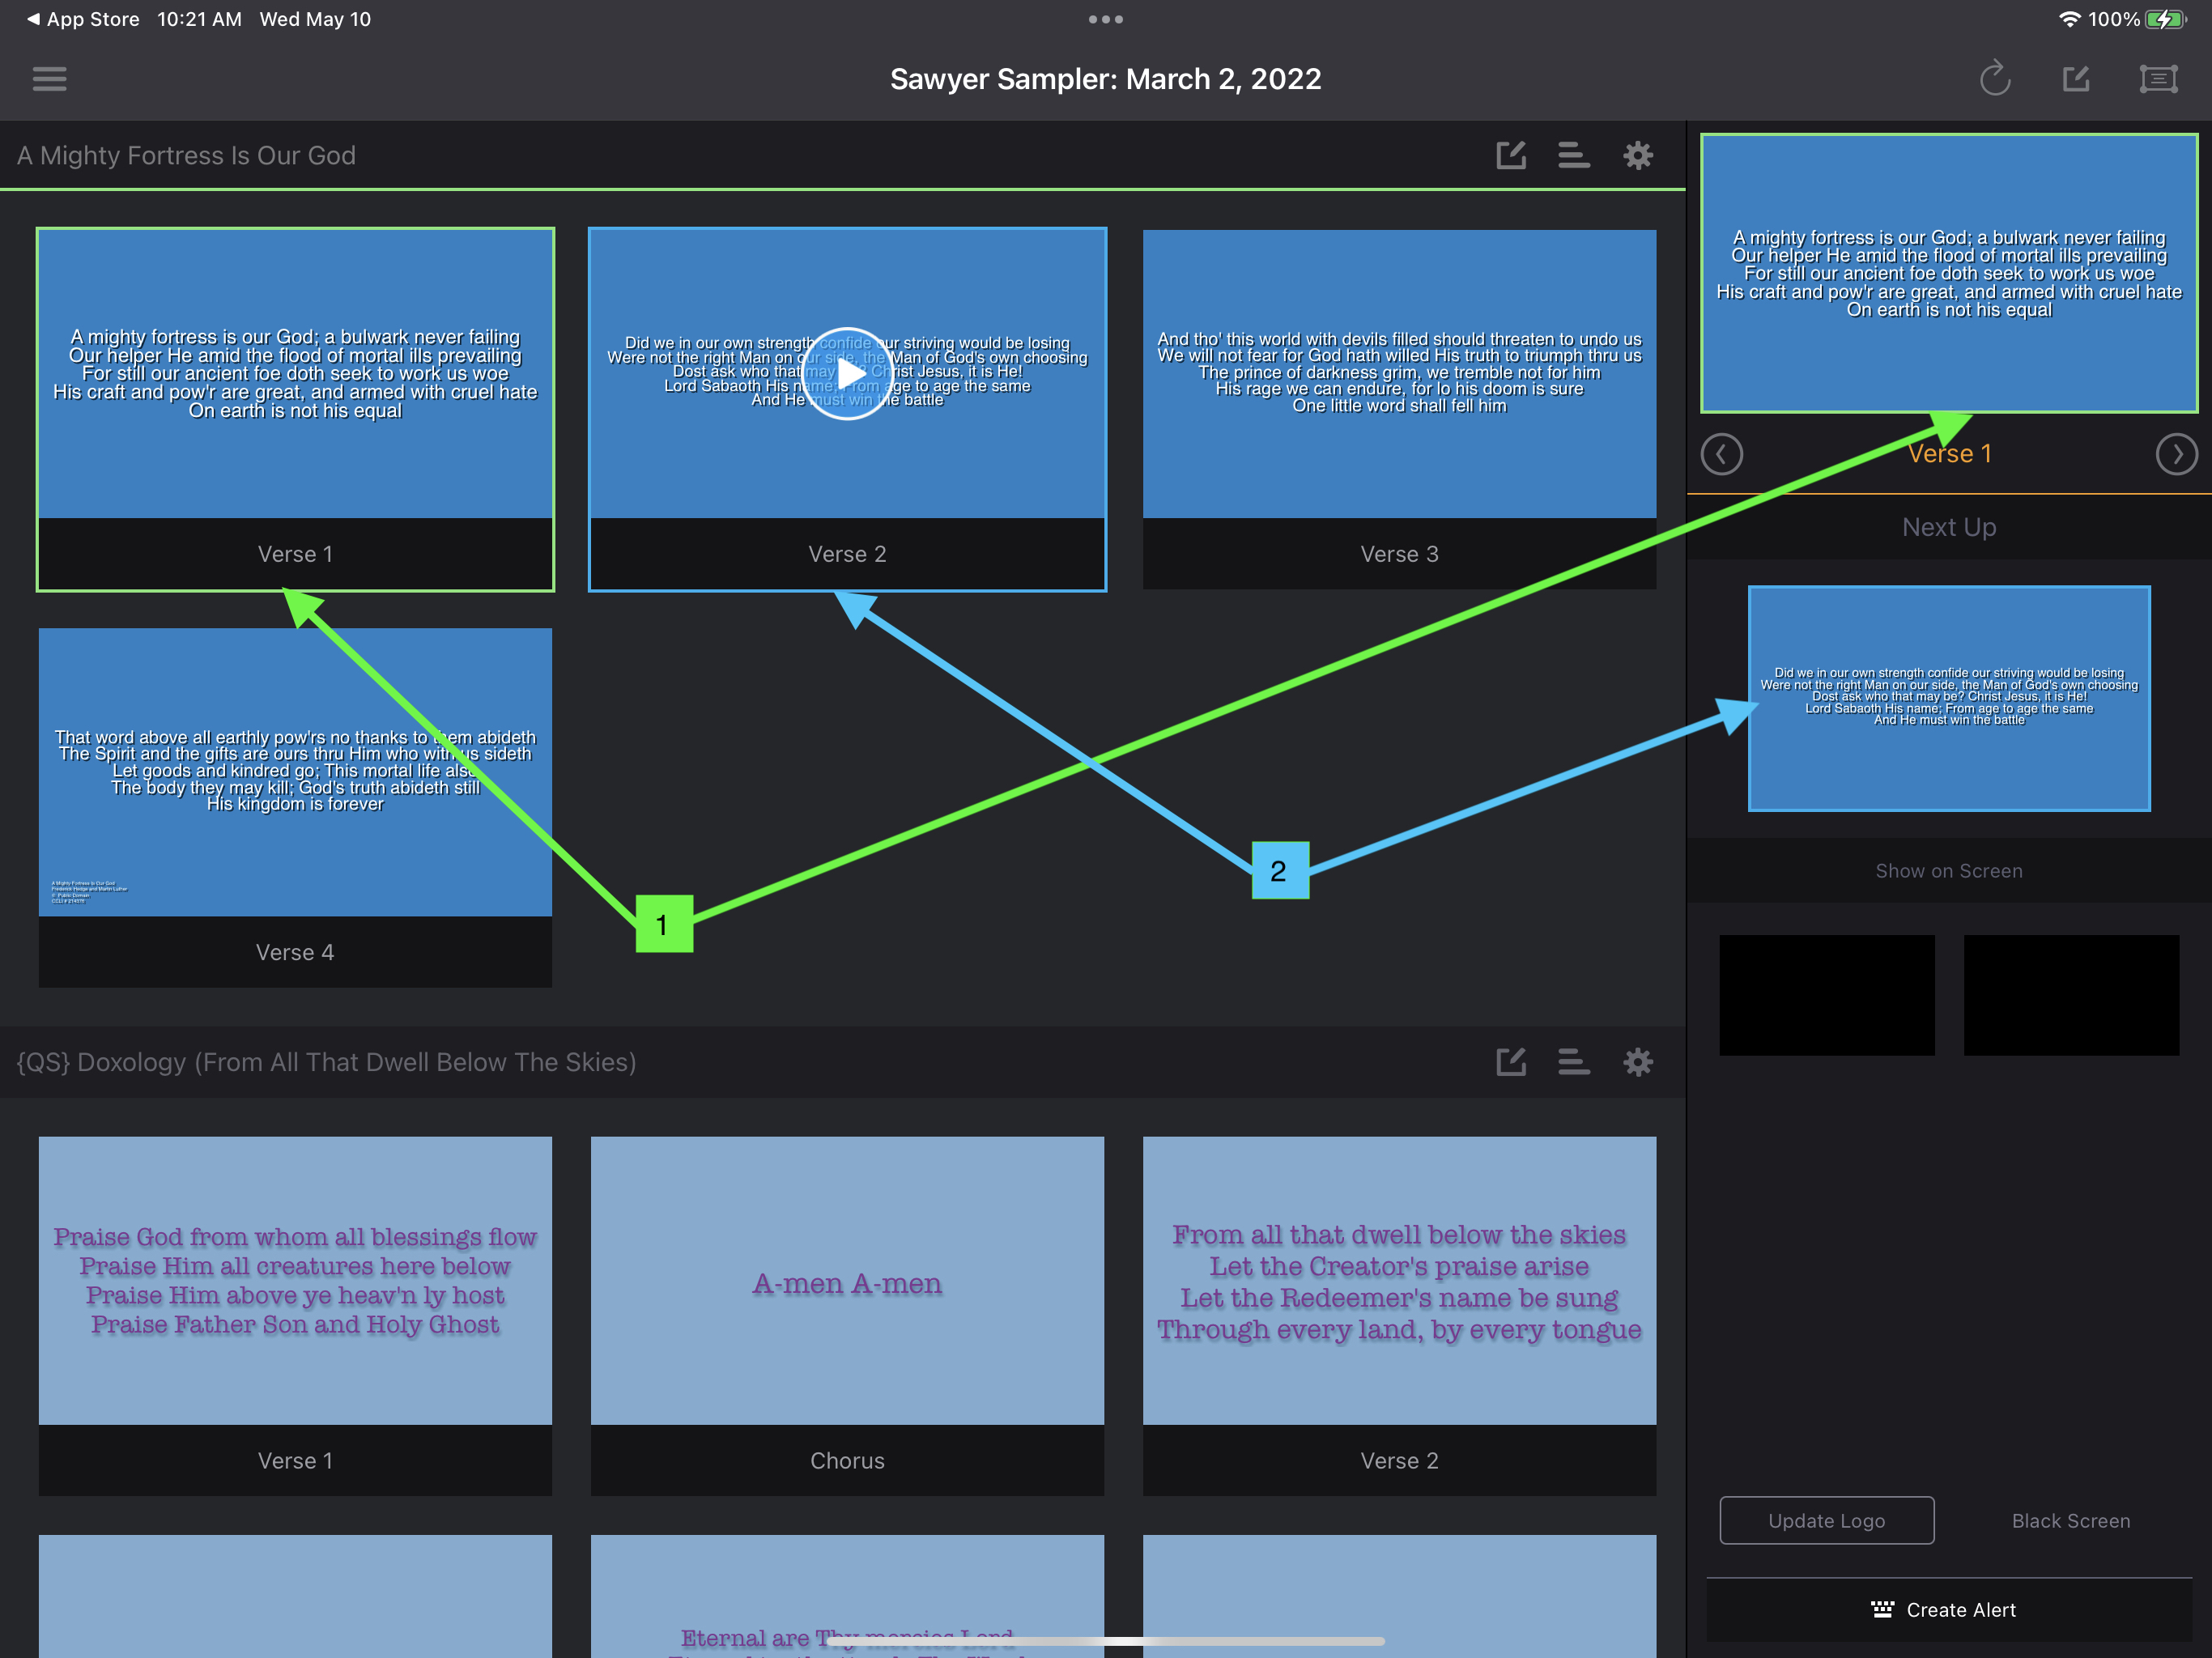This screenshot has width=2212, height=1658.
Task: Go to previous slide with left chevron
Action: click(1721, 454)
